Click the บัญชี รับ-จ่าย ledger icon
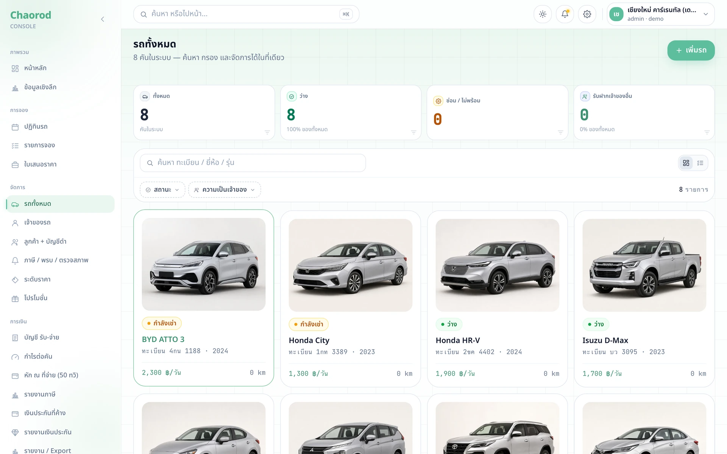 pos(15,338)
